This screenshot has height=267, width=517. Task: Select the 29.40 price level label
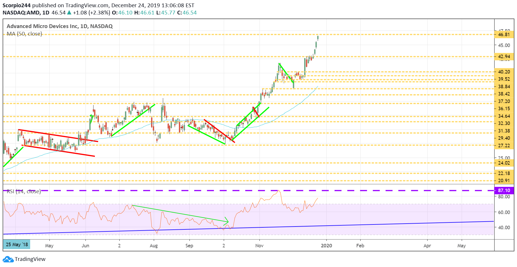(504, 138)
